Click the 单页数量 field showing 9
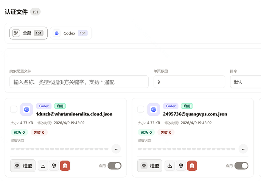Screen dimensions: 261x181 [189, 82]
